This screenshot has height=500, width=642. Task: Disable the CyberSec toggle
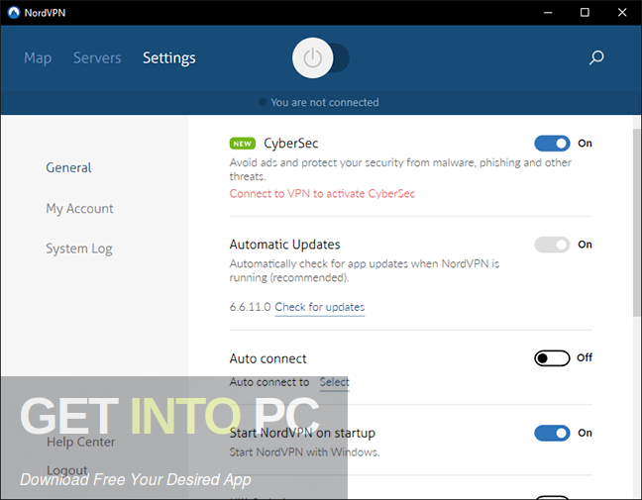pos(552,144)
